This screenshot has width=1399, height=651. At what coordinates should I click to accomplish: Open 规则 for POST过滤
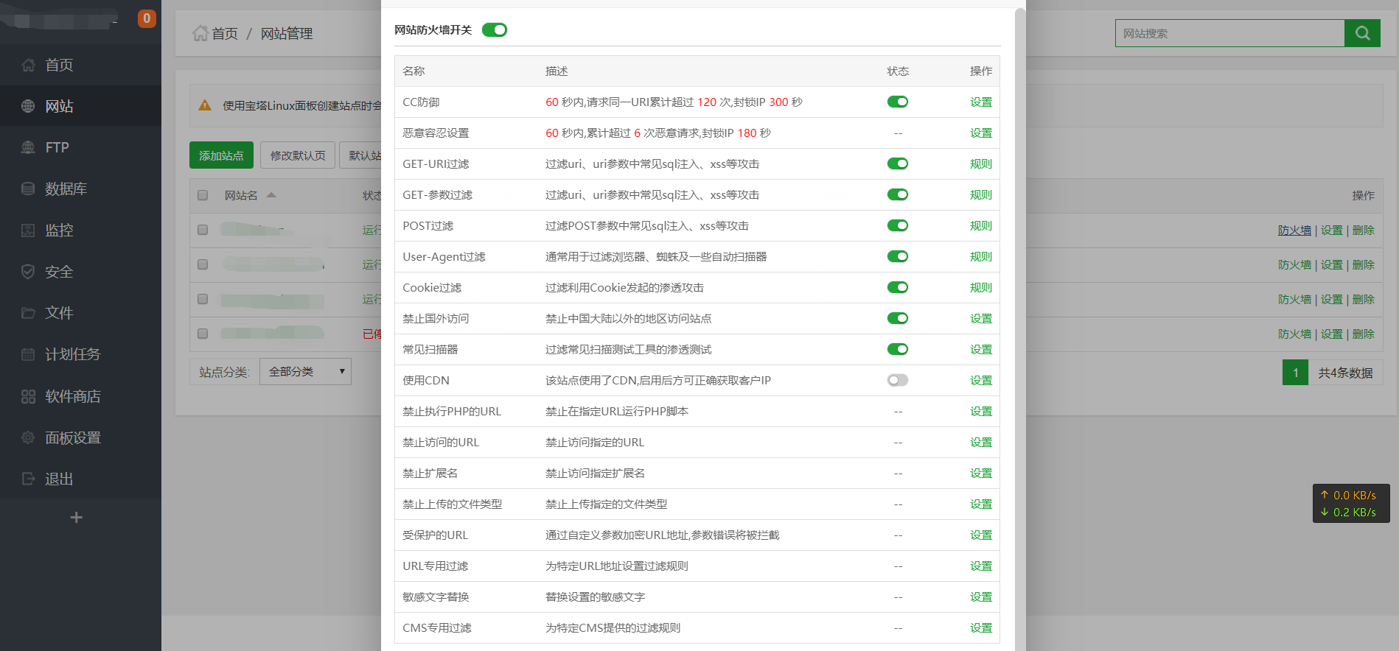point(981,225)
